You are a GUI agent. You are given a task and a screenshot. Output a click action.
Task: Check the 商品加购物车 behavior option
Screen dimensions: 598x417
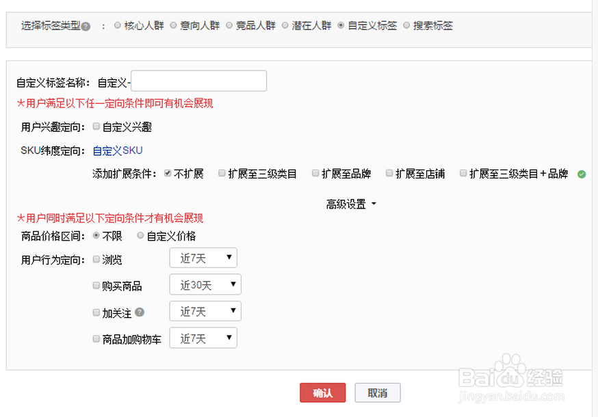pyautogui.click(x=96, y=337)
